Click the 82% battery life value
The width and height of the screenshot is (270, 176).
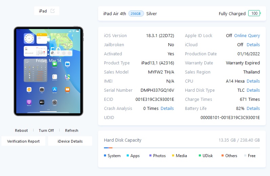240,108
